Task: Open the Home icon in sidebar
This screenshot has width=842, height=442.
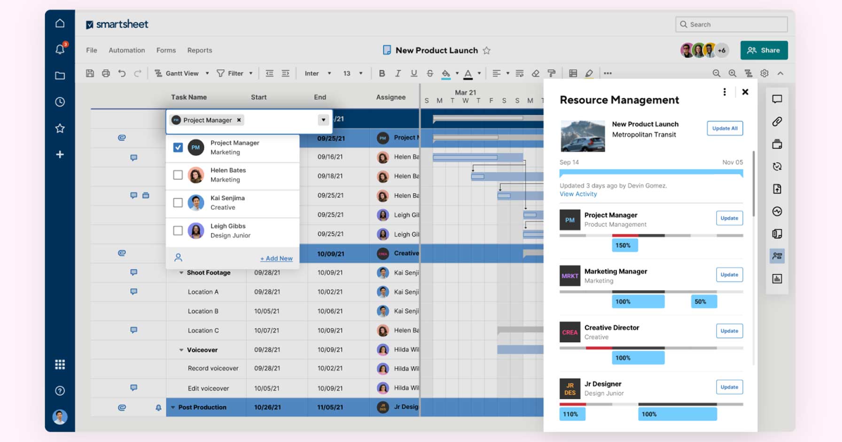Action: click(x=60, y=23)
